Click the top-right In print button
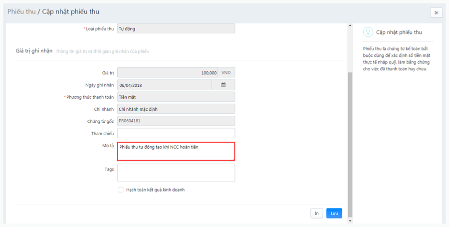Viewport: 449px width, 227px height. coord(436,12)
